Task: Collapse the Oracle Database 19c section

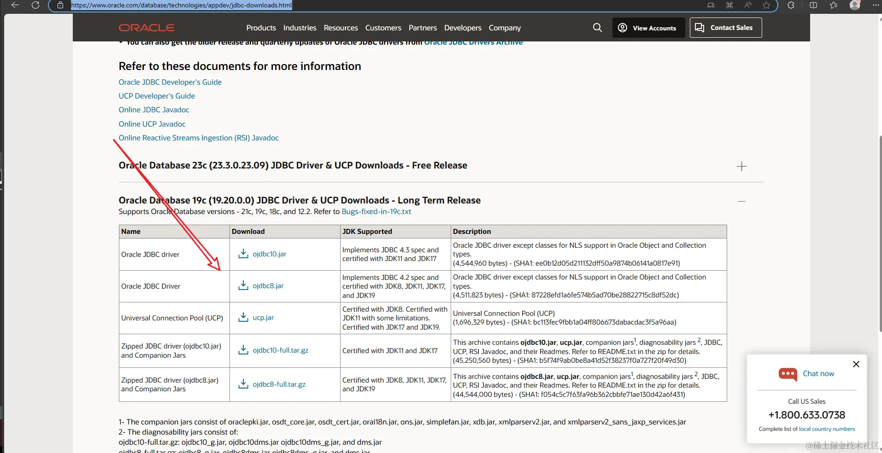Action: point(741,201)
